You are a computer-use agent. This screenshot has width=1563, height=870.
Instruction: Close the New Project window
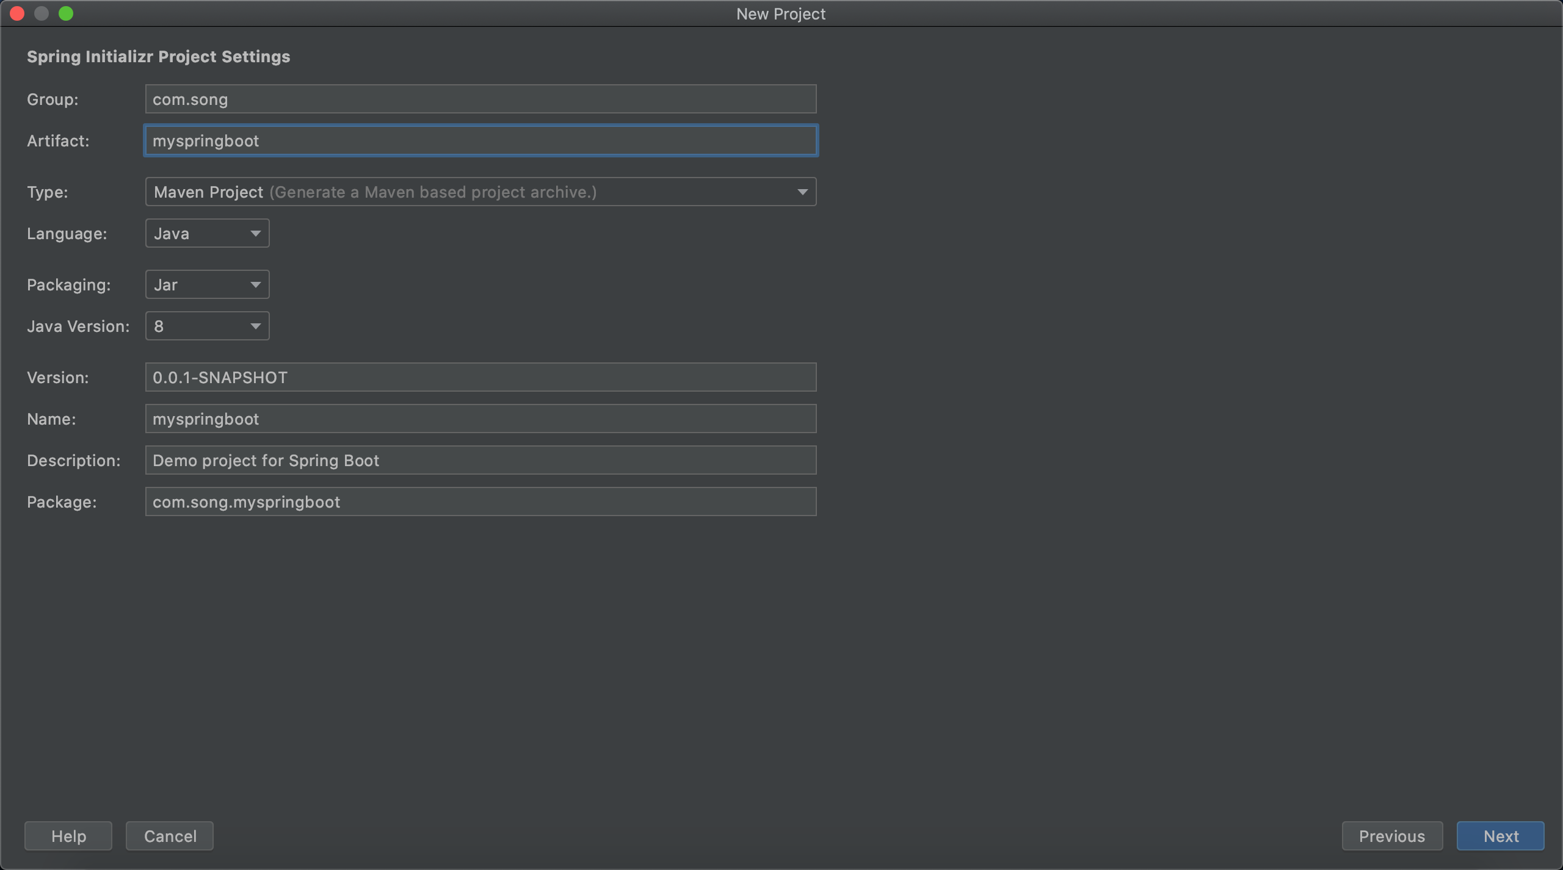(x=17, y=13)
